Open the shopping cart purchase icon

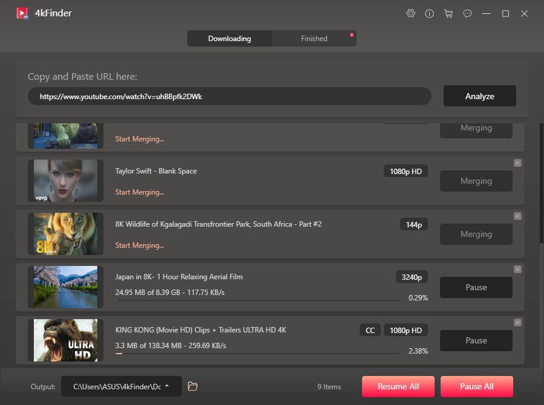[448, 13]
